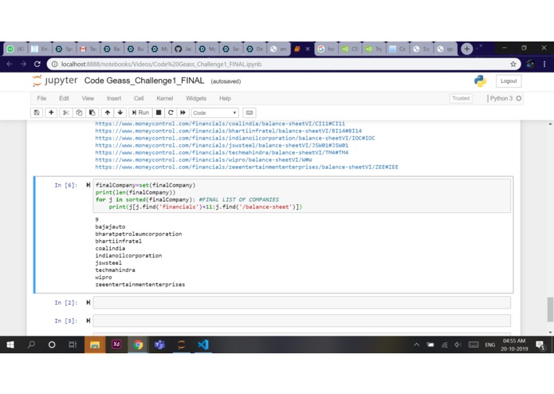Open Adobe XD from the taskbar
The image size is (554, 394).
pos(116,345)
